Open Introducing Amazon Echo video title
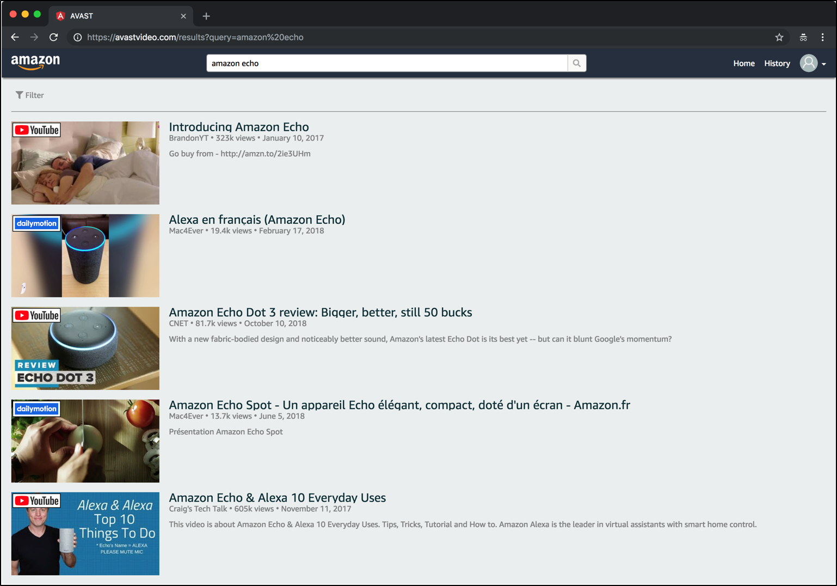This screenshot has width=837, height=586. [238, 127]
